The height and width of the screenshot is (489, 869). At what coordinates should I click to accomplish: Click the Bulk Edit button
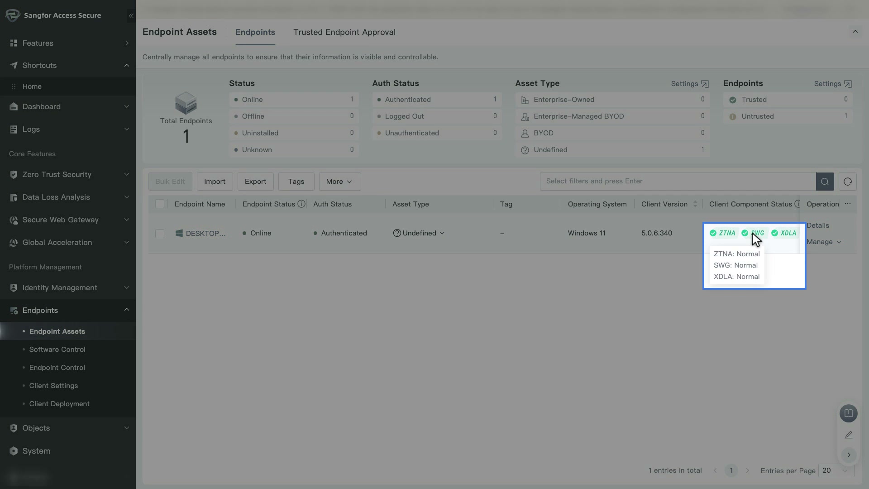(x=170, y=182)
